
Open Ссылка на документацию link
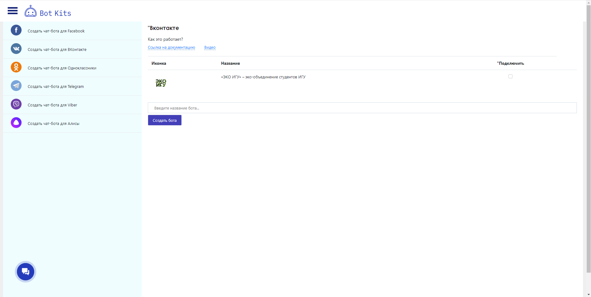[x=171, y=47]
